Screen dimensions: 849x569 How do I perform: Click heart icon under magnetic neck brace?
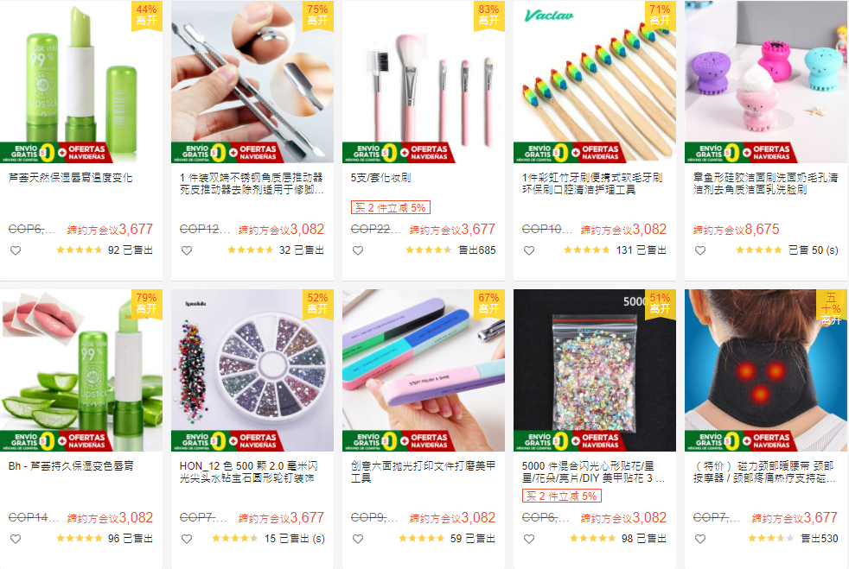click(x=700, y=539)
